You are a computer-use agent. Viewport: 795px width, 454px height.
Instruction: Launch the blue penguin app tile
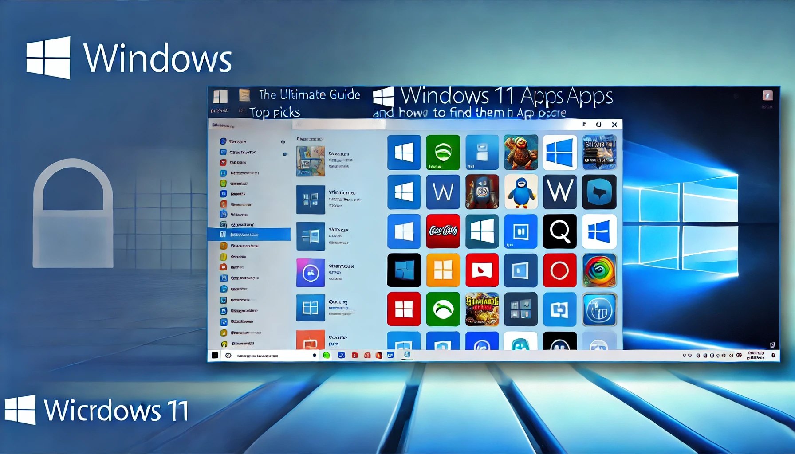coord(521,192)
